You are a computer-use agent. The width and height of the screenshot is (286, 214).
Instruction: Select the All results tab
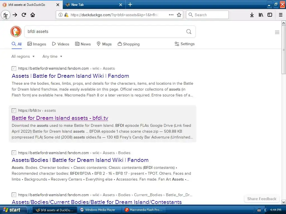pos(16,44)
